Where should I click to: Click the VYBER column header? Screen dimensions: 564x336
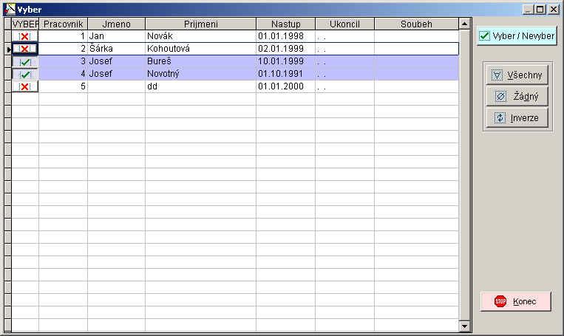(x=25, y=24)
